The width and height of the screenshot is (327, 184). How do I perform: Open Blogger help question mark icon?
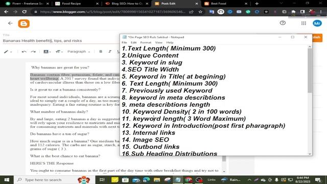click(x=283, y=22)
